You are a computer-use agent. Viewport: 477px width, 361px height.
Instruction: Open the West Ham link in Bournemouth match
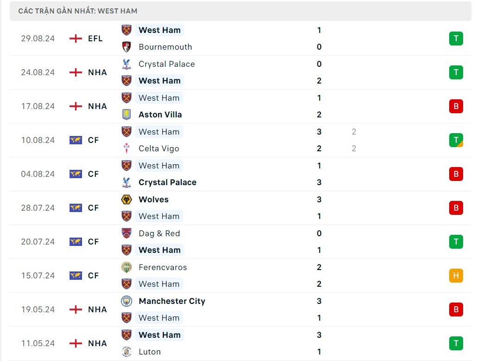tap(159, 30)
